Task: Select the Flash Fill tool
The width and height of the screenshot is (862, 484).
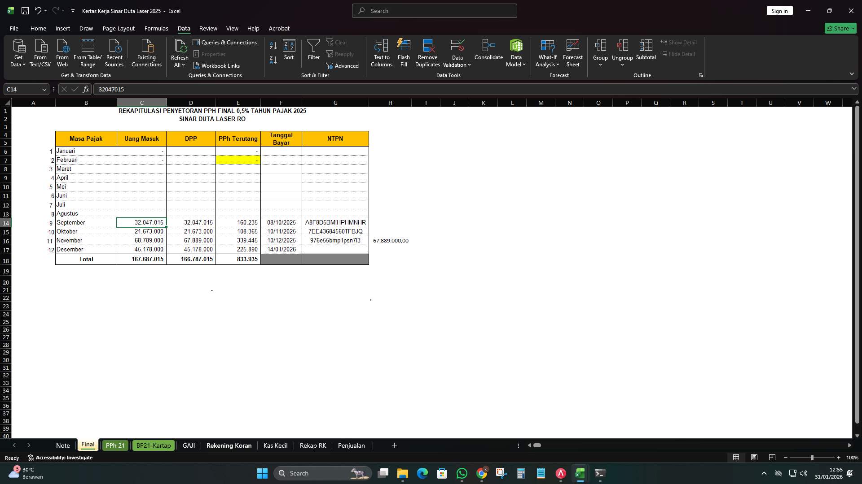Action: coord(403,52)
